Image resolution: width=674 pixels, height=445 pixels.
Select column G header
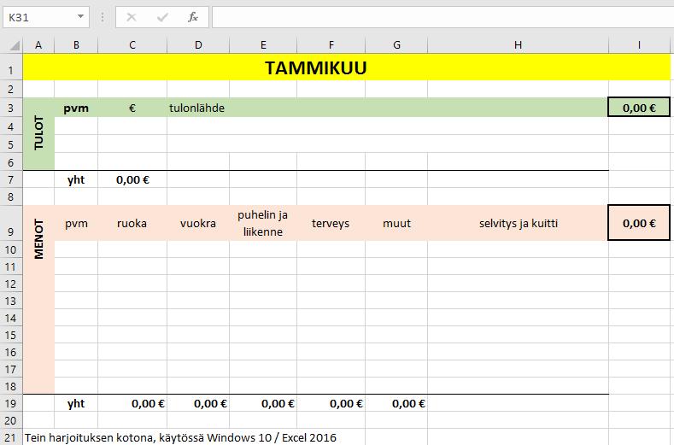(x=396, y=44)
